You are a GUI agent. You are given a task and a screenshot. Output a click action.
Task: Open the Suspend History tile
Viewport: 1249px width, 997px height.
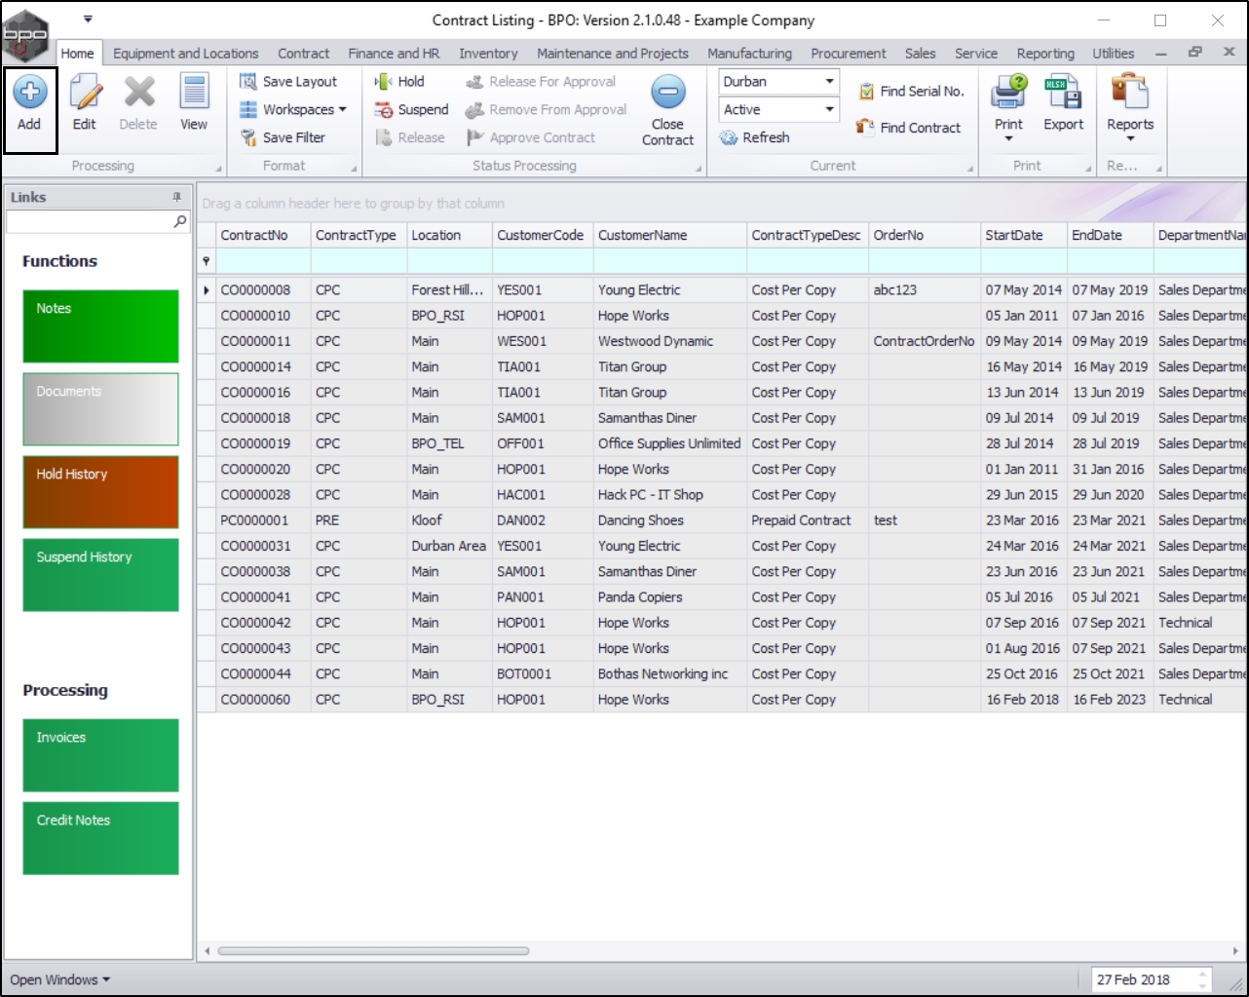(x=100, y=575)
